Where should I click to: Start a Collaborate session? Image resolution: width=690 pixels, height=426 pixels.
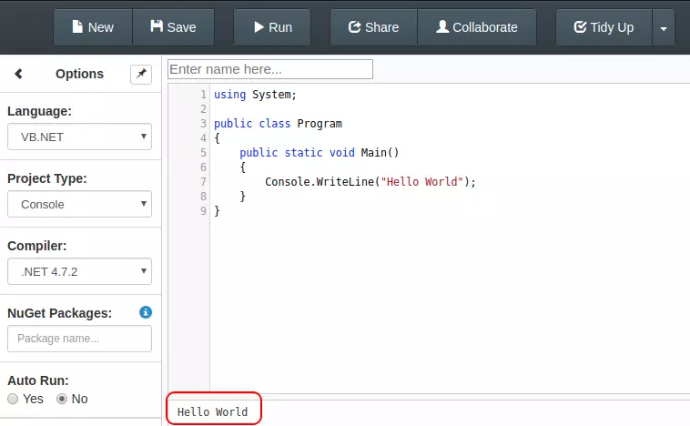click(477, 27)
